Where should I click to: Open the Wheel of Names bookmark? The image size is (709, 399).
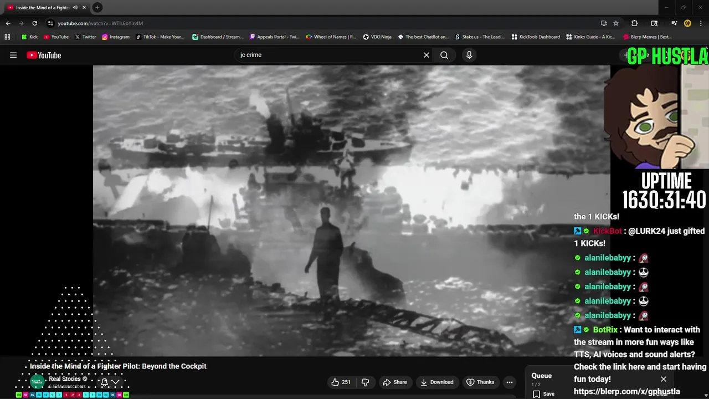click(x=331, y=37)
